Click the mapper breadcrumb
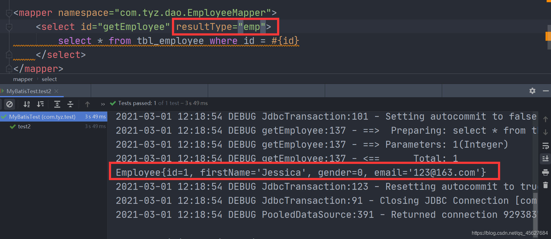The image size is (551, 239). point(23,79)
